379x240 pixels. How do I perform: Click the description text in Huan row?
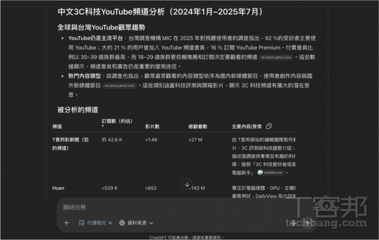[264, 192]
